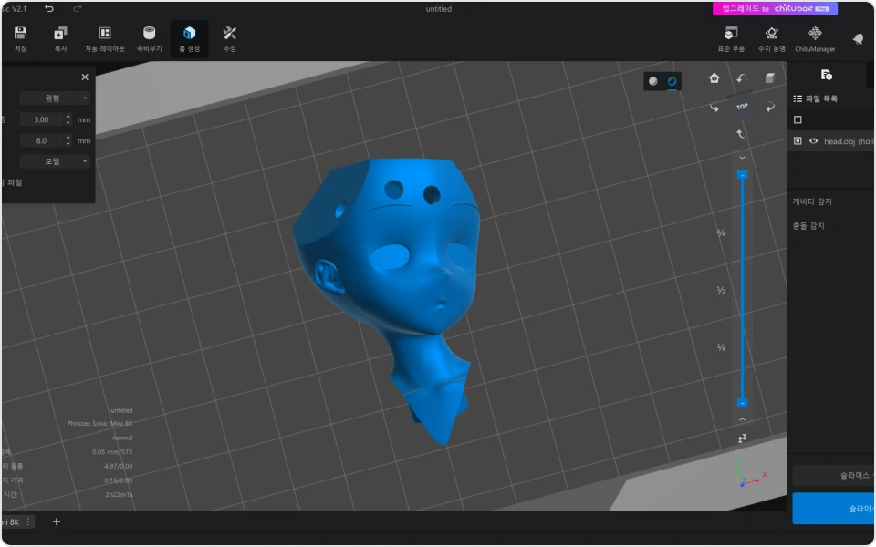Click the 8.0 depth input field
Viewport: 876px width, 547px height.
pos(42,140)
